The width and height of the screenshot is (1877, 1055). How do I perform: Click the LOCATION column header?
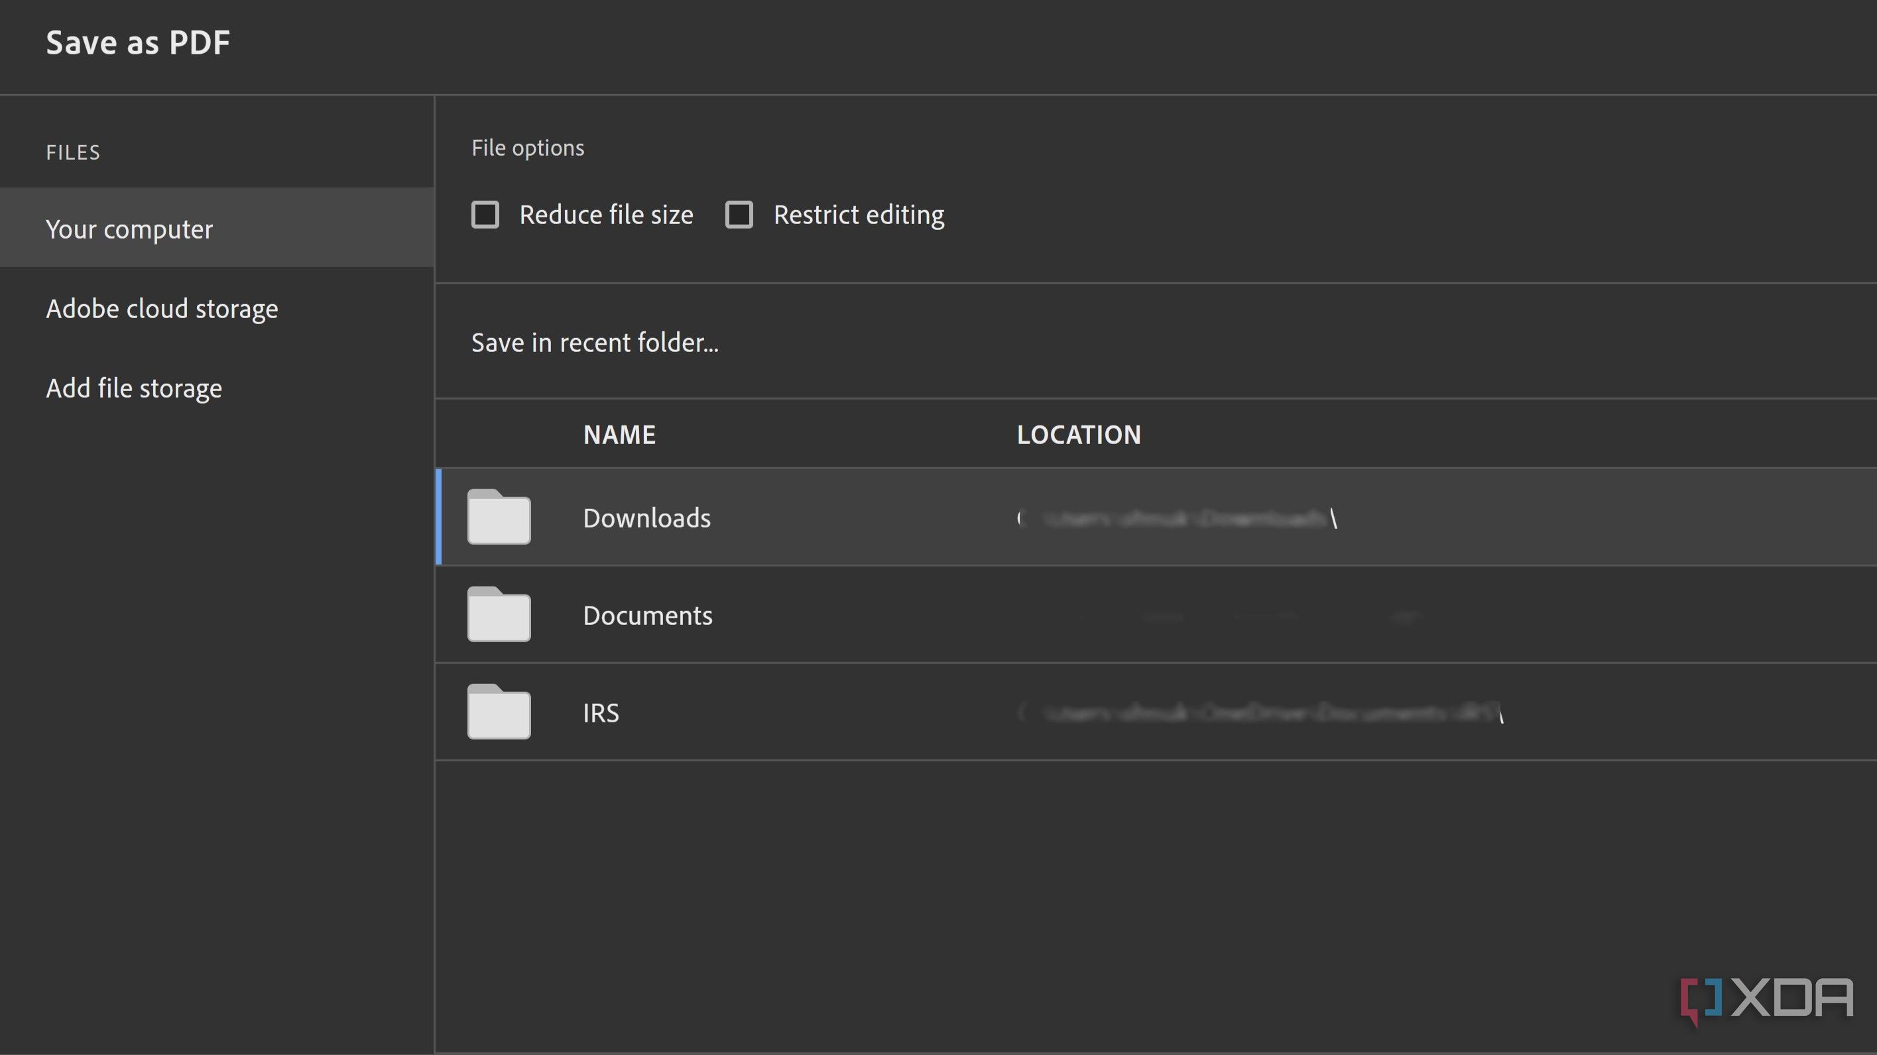1079,435
